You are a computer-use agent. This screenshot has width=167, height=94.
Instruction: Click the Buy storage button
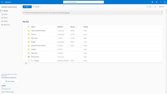coord(10,81)
